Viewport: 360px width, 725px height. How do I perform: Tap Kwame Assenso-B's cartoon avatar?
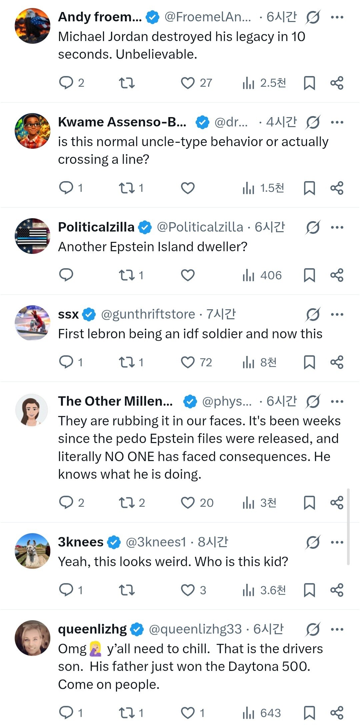point(33,131)
